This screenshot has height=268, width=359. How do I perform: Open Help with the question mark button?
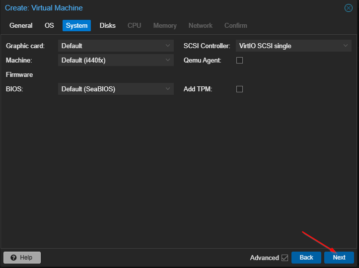pos(22,258)
